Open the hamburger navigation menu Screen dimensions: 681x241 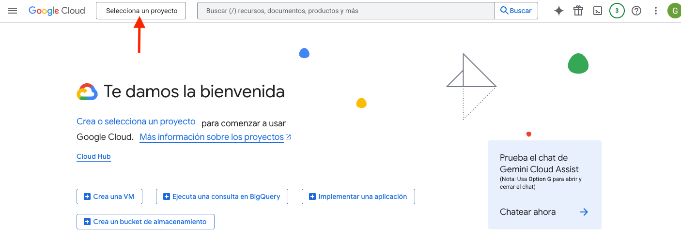13,11
